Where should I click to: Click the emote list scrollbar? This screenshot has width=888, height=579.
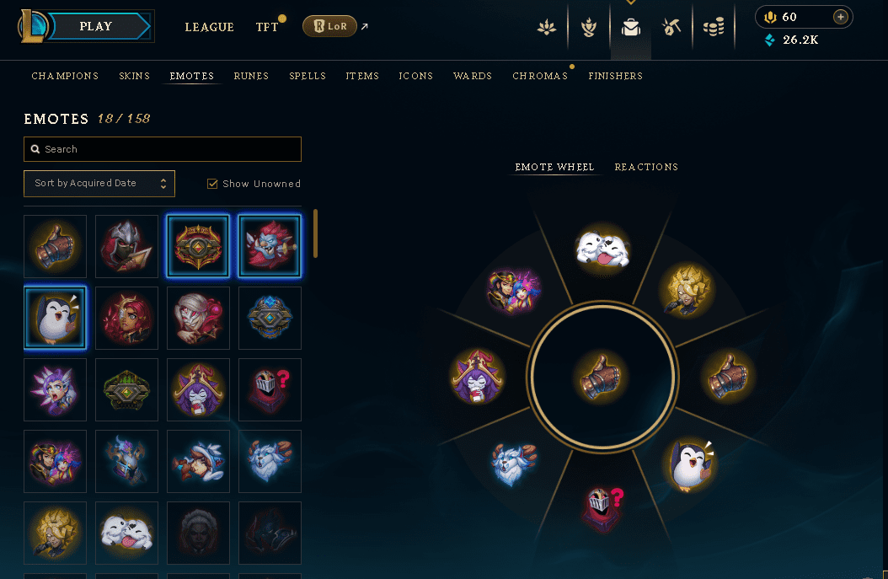click(315, 233)
